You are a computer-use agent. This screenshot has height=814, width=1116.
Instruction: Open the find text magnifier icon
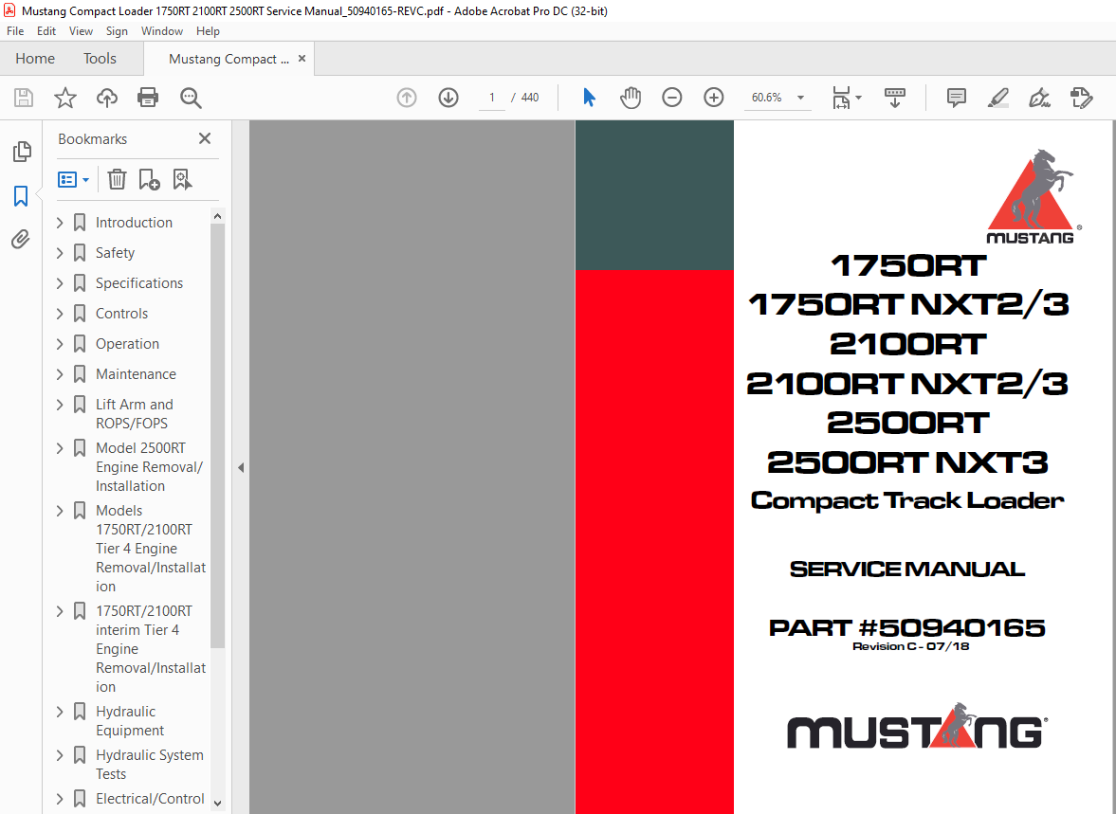(x=191, y=98)
